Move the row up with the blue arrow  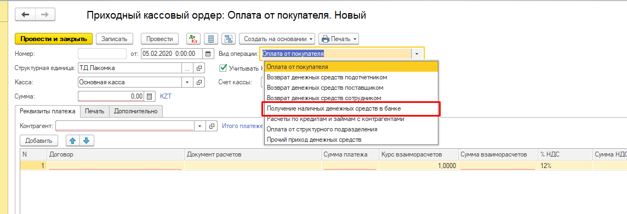coord(73,141)
